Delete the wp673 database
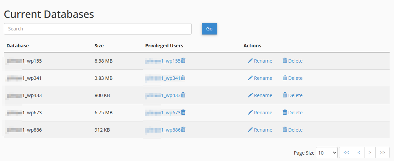394x161 pixels. 293,113
